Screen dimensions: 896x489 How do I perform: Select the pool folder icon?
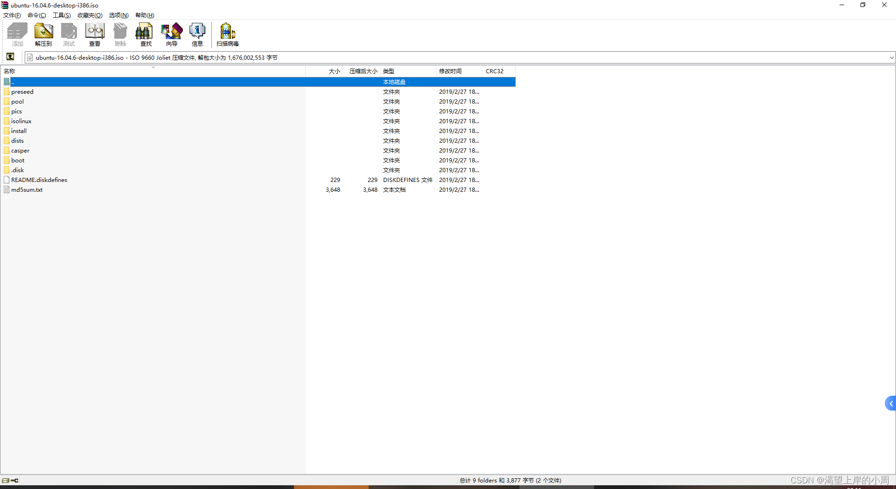point(7,101)
